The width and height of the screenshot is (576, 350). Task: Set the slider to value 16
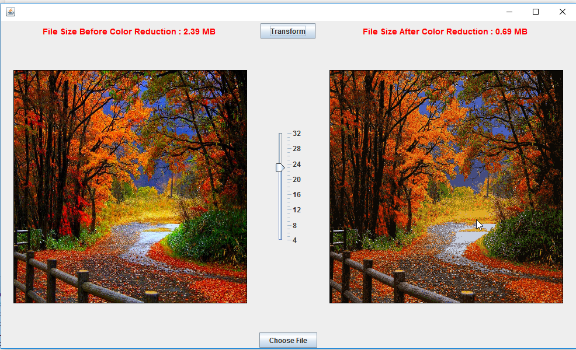tap(280, 195)
